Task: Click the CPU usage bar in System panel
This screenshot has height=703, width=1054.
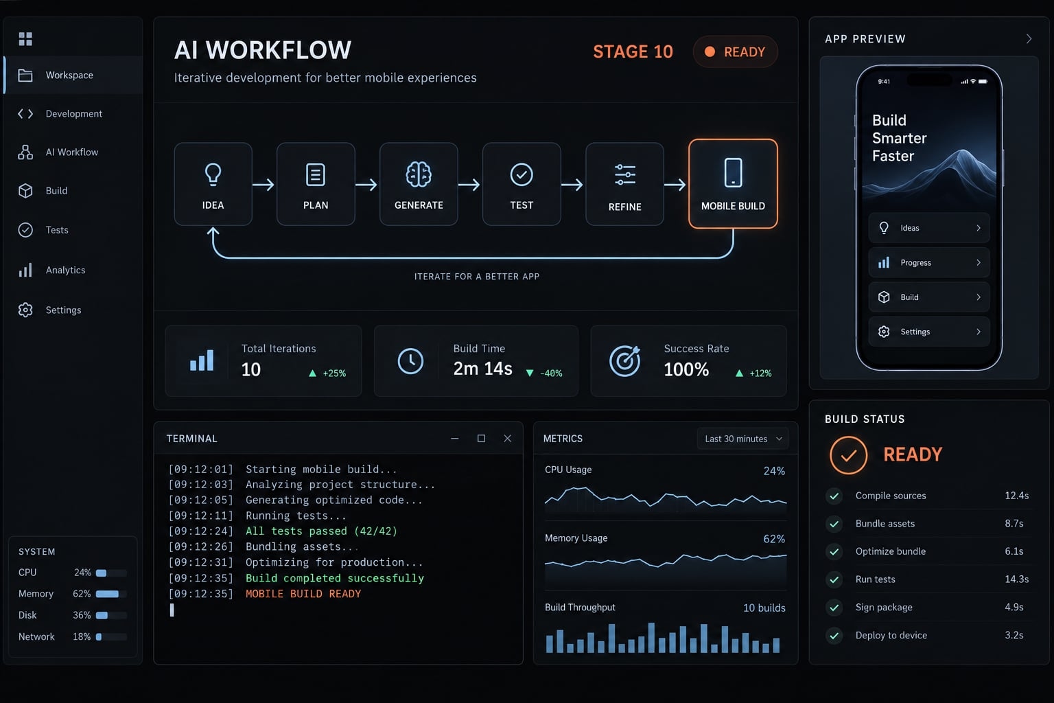Action: (x=111, y=573)
